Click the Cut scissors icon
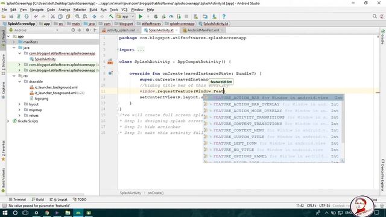Image resolution: width=386 pixels, height=217 pixels. [x=52, y=16]
